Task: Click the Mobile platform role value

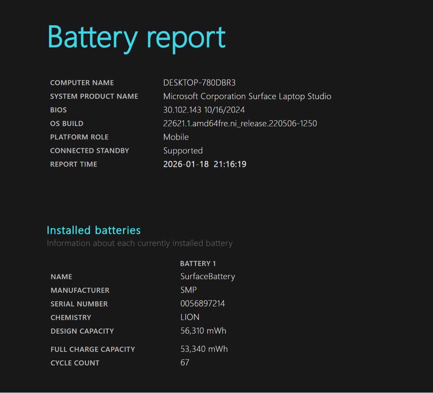Action: pos(176,137)
